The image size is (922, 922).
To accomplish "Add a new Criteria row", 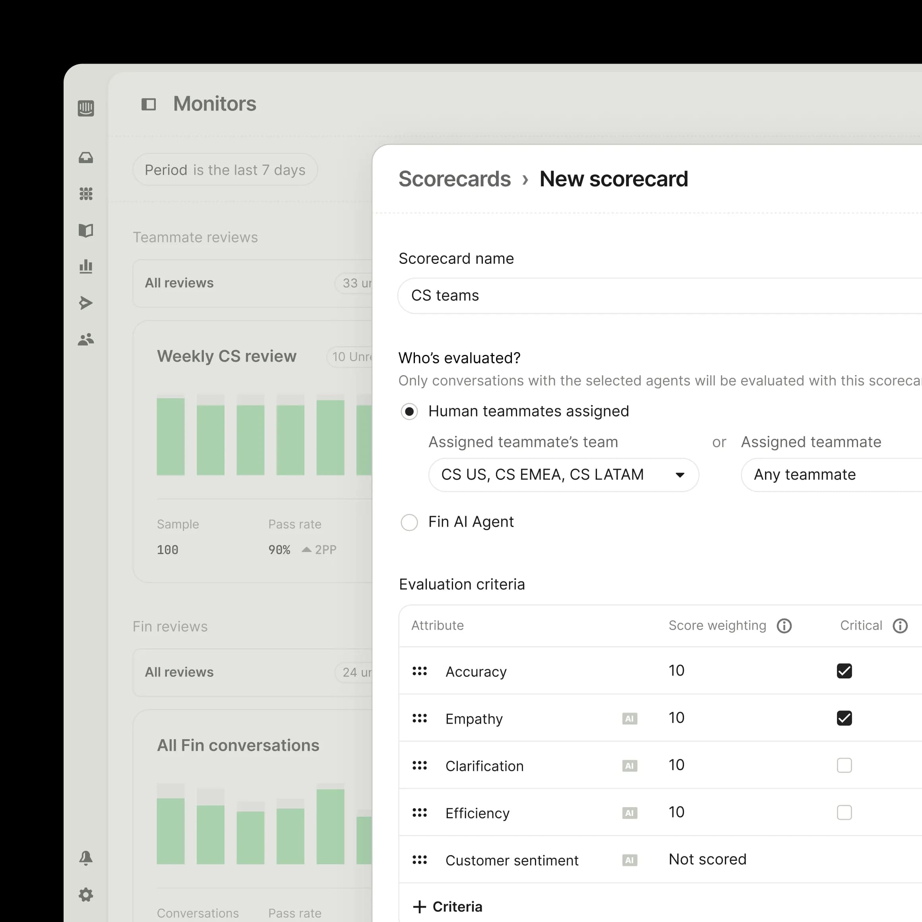I will [x=447, y=907].
